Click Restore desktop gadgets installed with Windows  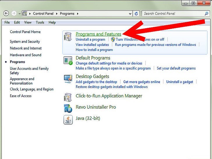[x=112, y=87]
